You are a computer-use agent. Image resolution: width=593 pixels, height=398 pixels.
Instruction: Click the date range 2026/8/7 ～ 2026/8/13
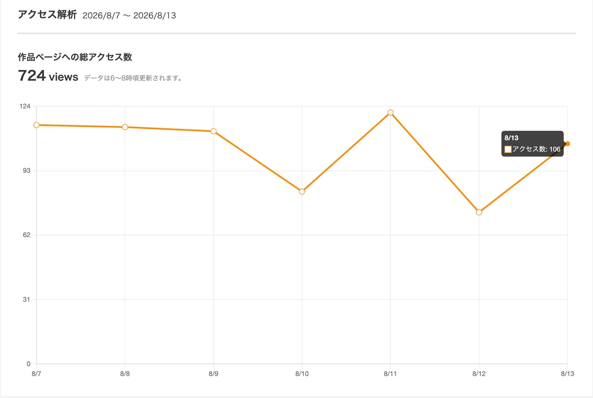(x=129, y=15)
